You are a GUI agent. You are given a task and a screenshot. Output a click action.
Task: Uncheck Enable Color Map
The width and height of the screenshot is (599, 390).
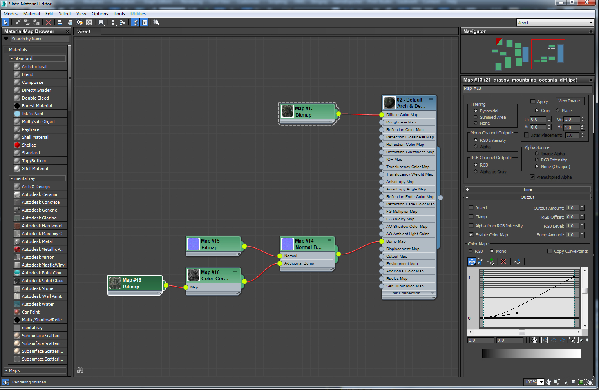(x=471, y=235)
